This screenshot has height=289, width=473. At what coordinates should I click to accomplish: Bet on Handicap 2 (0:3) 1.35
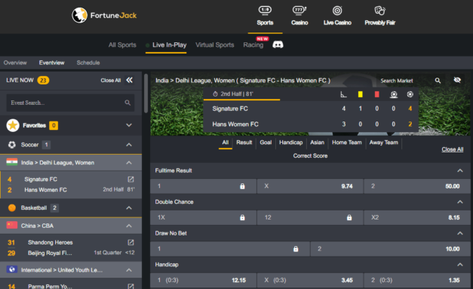(417, 280)
